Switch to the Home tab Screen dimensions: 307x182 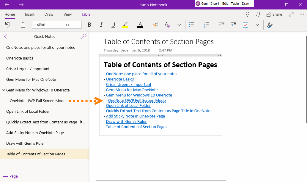coord(10,15)
